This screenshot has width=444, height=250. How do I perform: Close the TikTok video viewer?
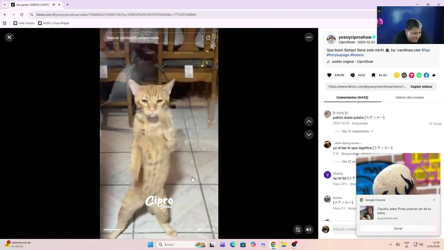9,37
